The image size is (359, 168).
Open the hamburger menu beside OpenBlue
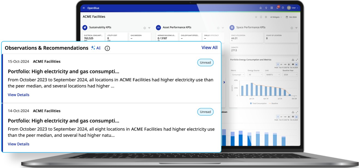tap(84, 8)
